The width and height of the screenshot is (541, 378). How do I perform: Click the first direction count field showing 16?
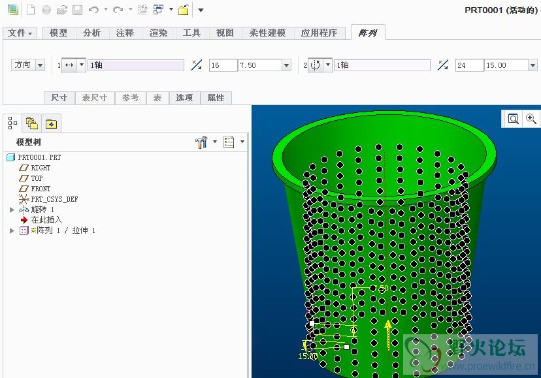click(x=223, y=65)
